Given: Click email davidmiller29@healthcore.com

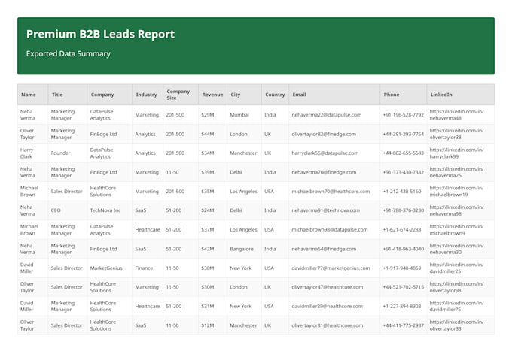Looking at the screenshot, I should coord(328,306).
